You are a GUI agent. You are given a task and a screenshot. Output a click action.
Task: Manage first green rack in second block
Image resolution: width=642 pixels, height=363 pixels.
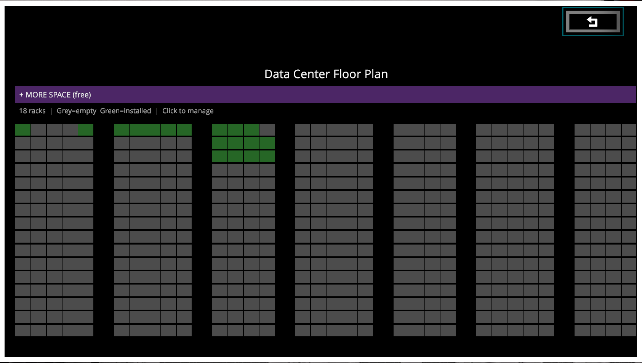pos(122,130)
